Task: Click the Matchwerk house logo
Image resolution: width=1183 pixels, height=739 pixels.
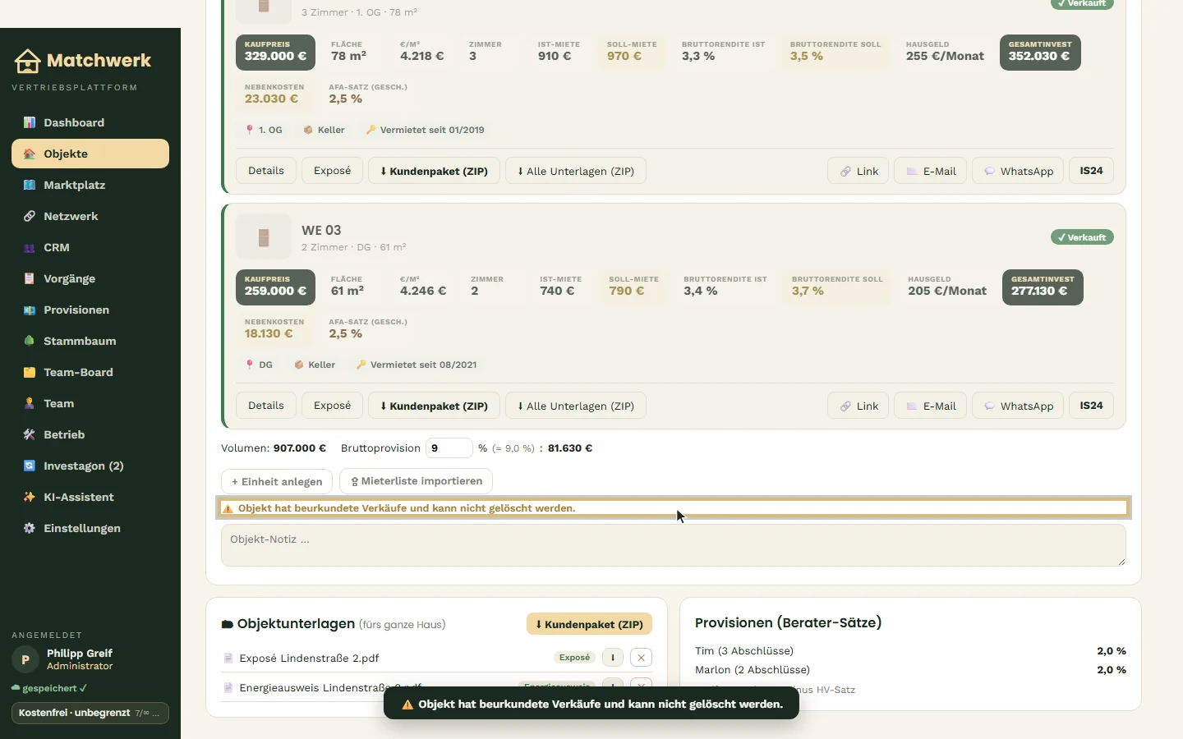Action: (27, 60)
